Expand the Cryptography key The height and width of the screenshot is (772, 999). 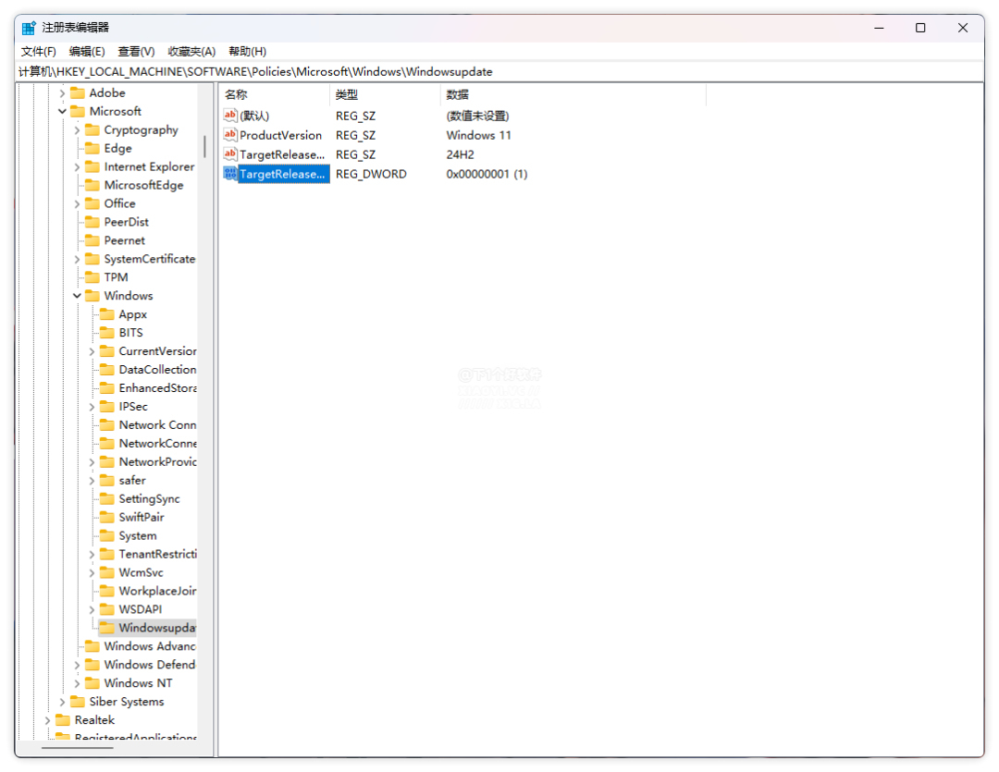(x=77, y=130)
